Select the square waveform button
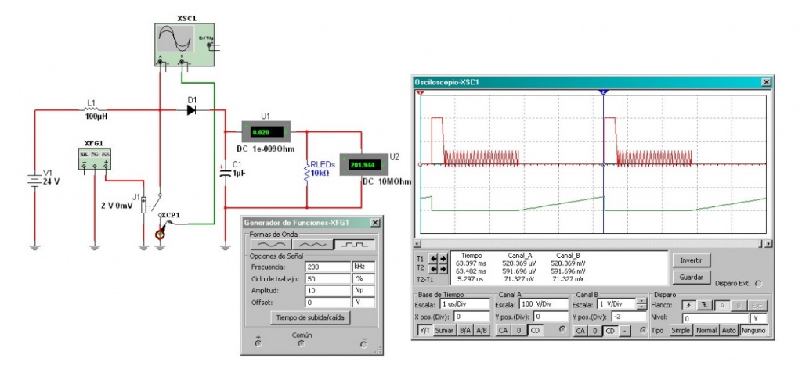 (x=354, y=245)
